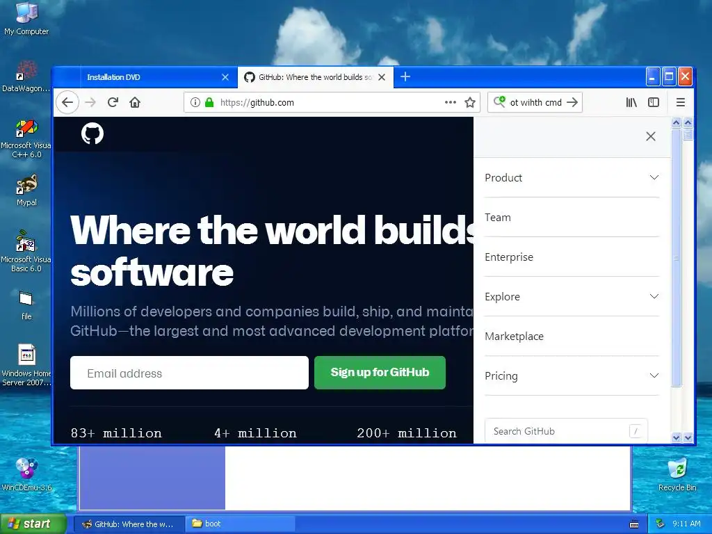
Task: Bookmark this page with the star icon
Action: tap(470, 102)
